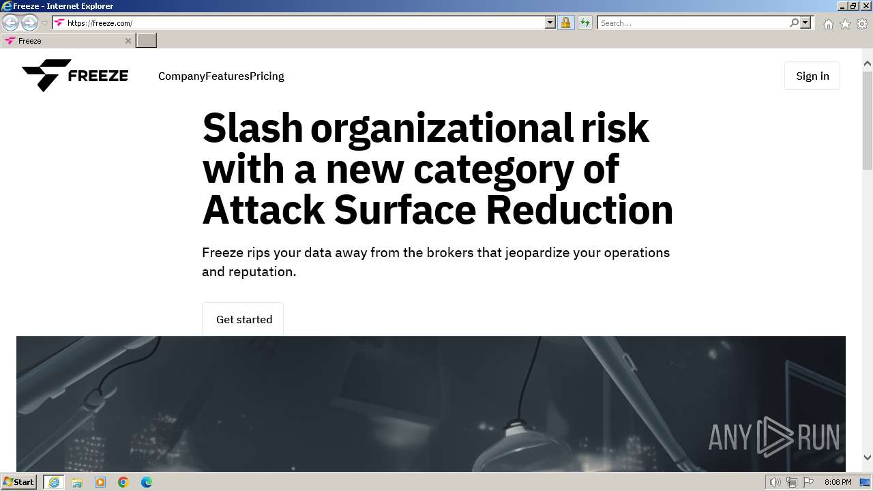
Task: Open a new tab button
Action: click(x=147, y=40)
